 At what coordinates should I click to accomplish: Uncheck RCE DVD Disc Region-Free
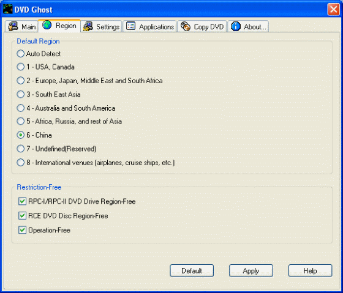tap(22, 216)
